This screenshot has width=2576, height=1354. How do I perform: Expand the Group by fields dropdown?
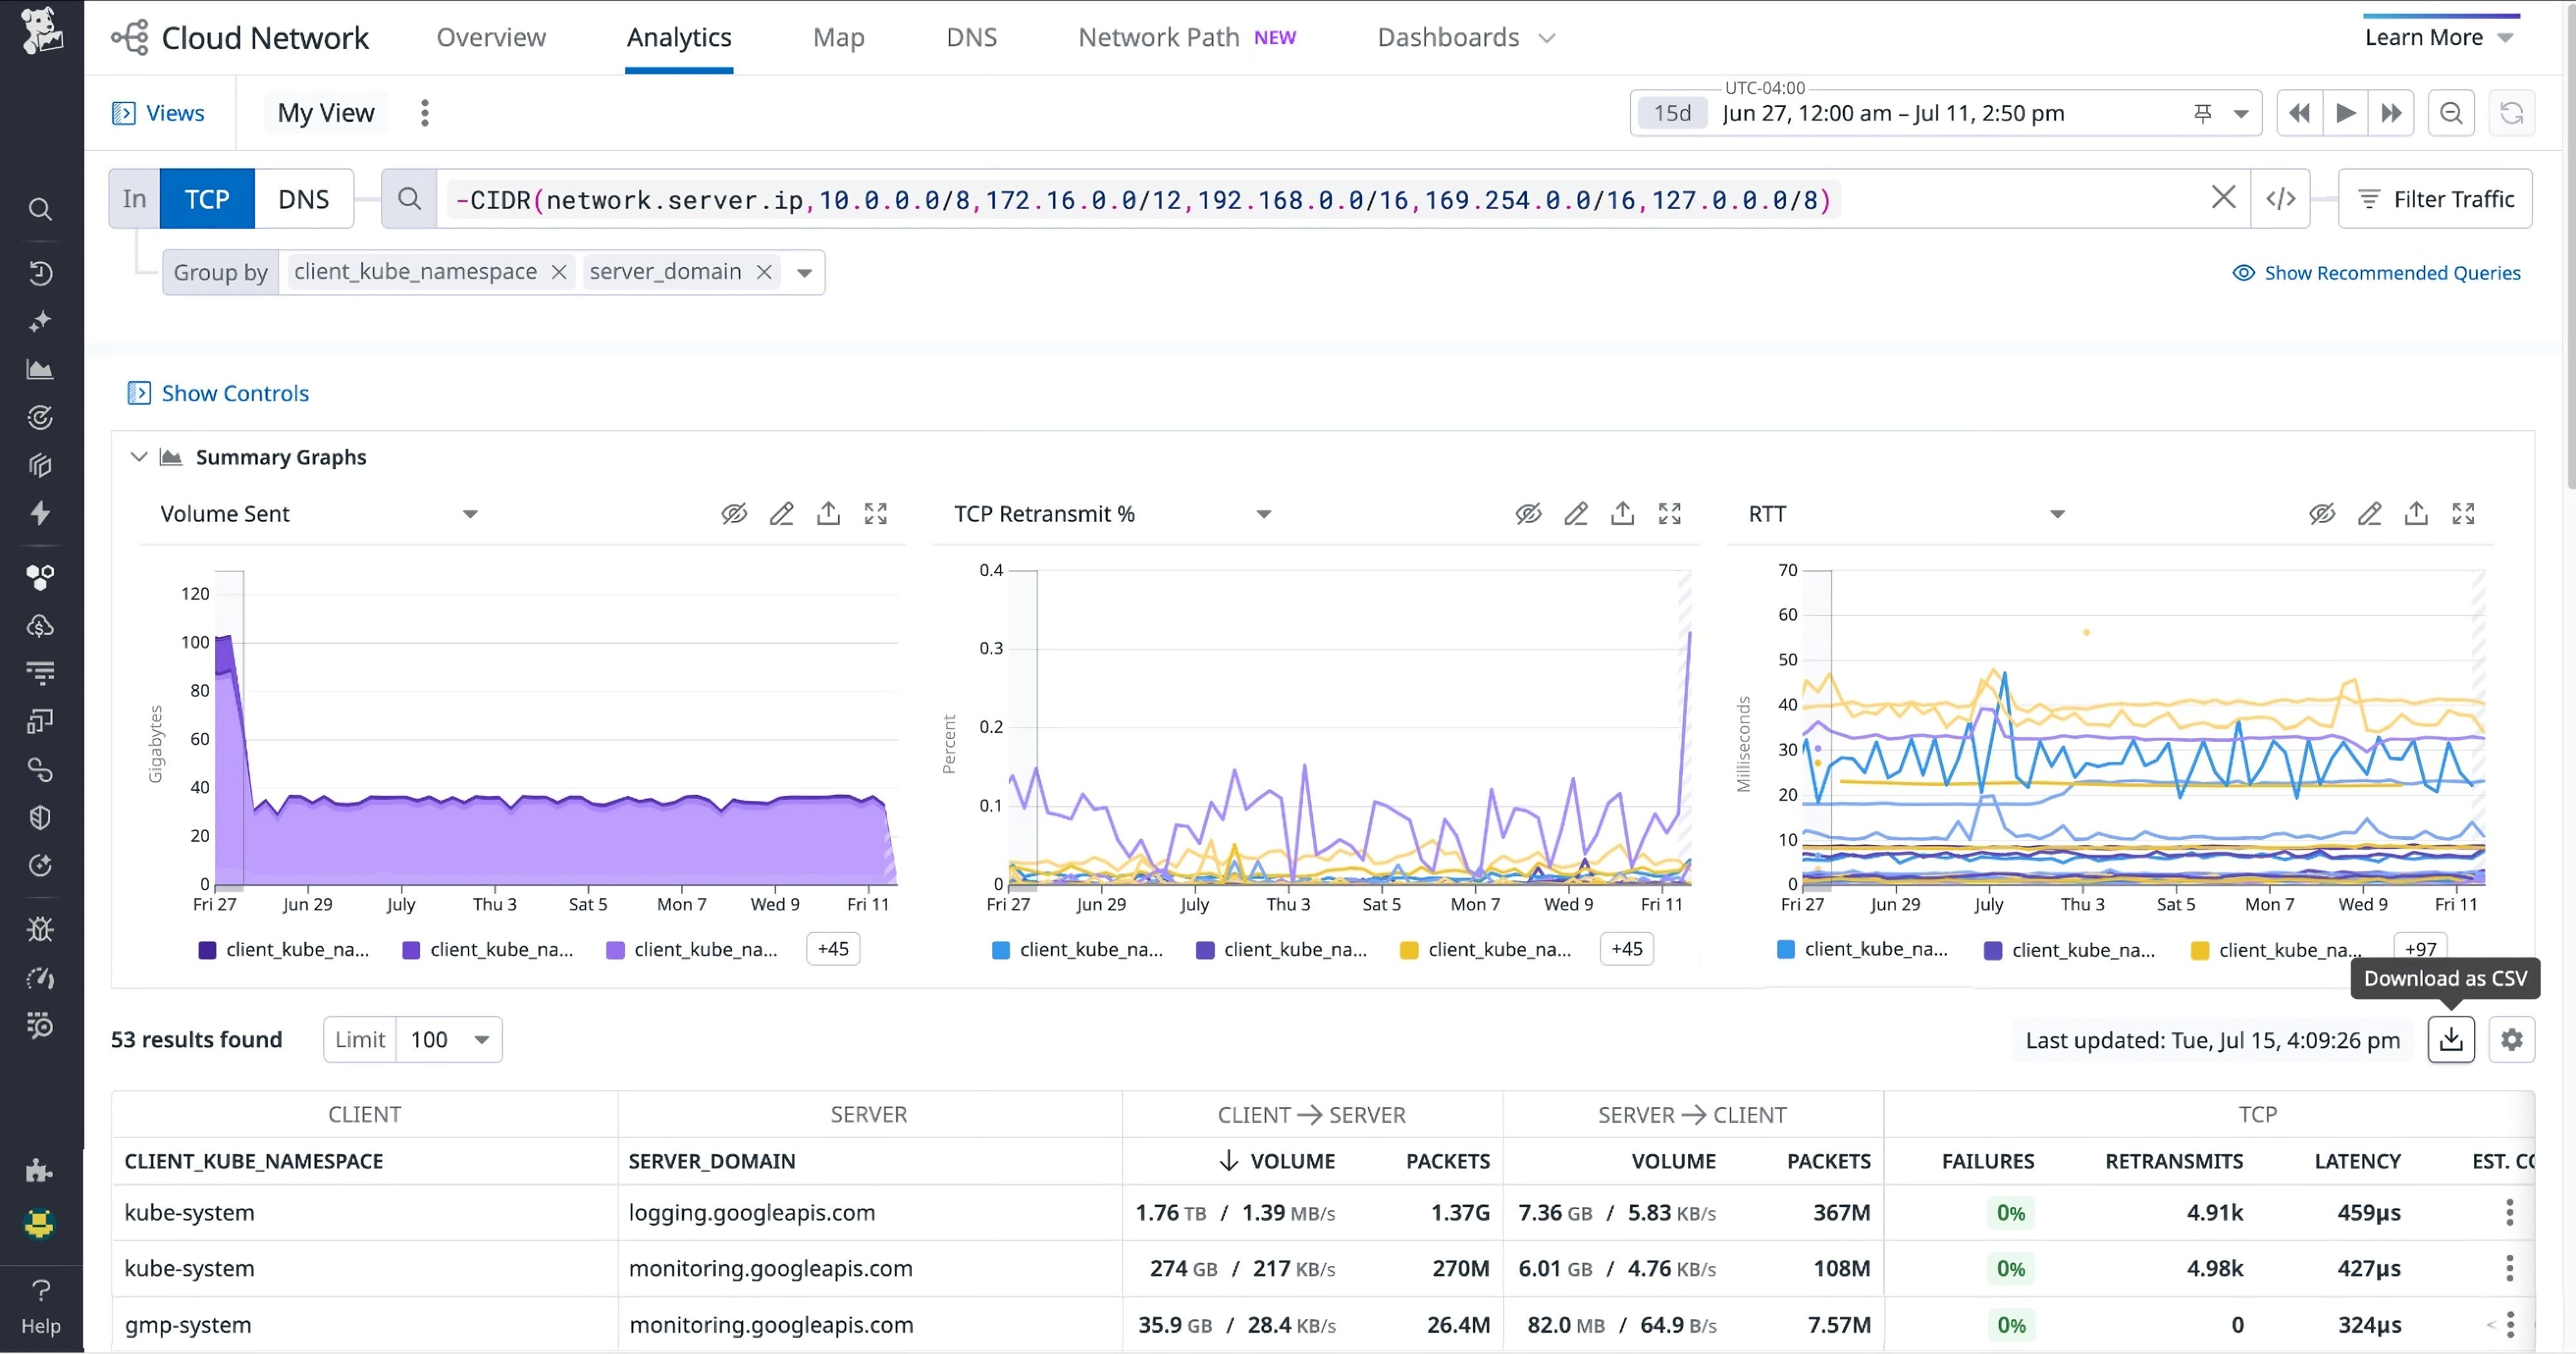pos(805,271)
